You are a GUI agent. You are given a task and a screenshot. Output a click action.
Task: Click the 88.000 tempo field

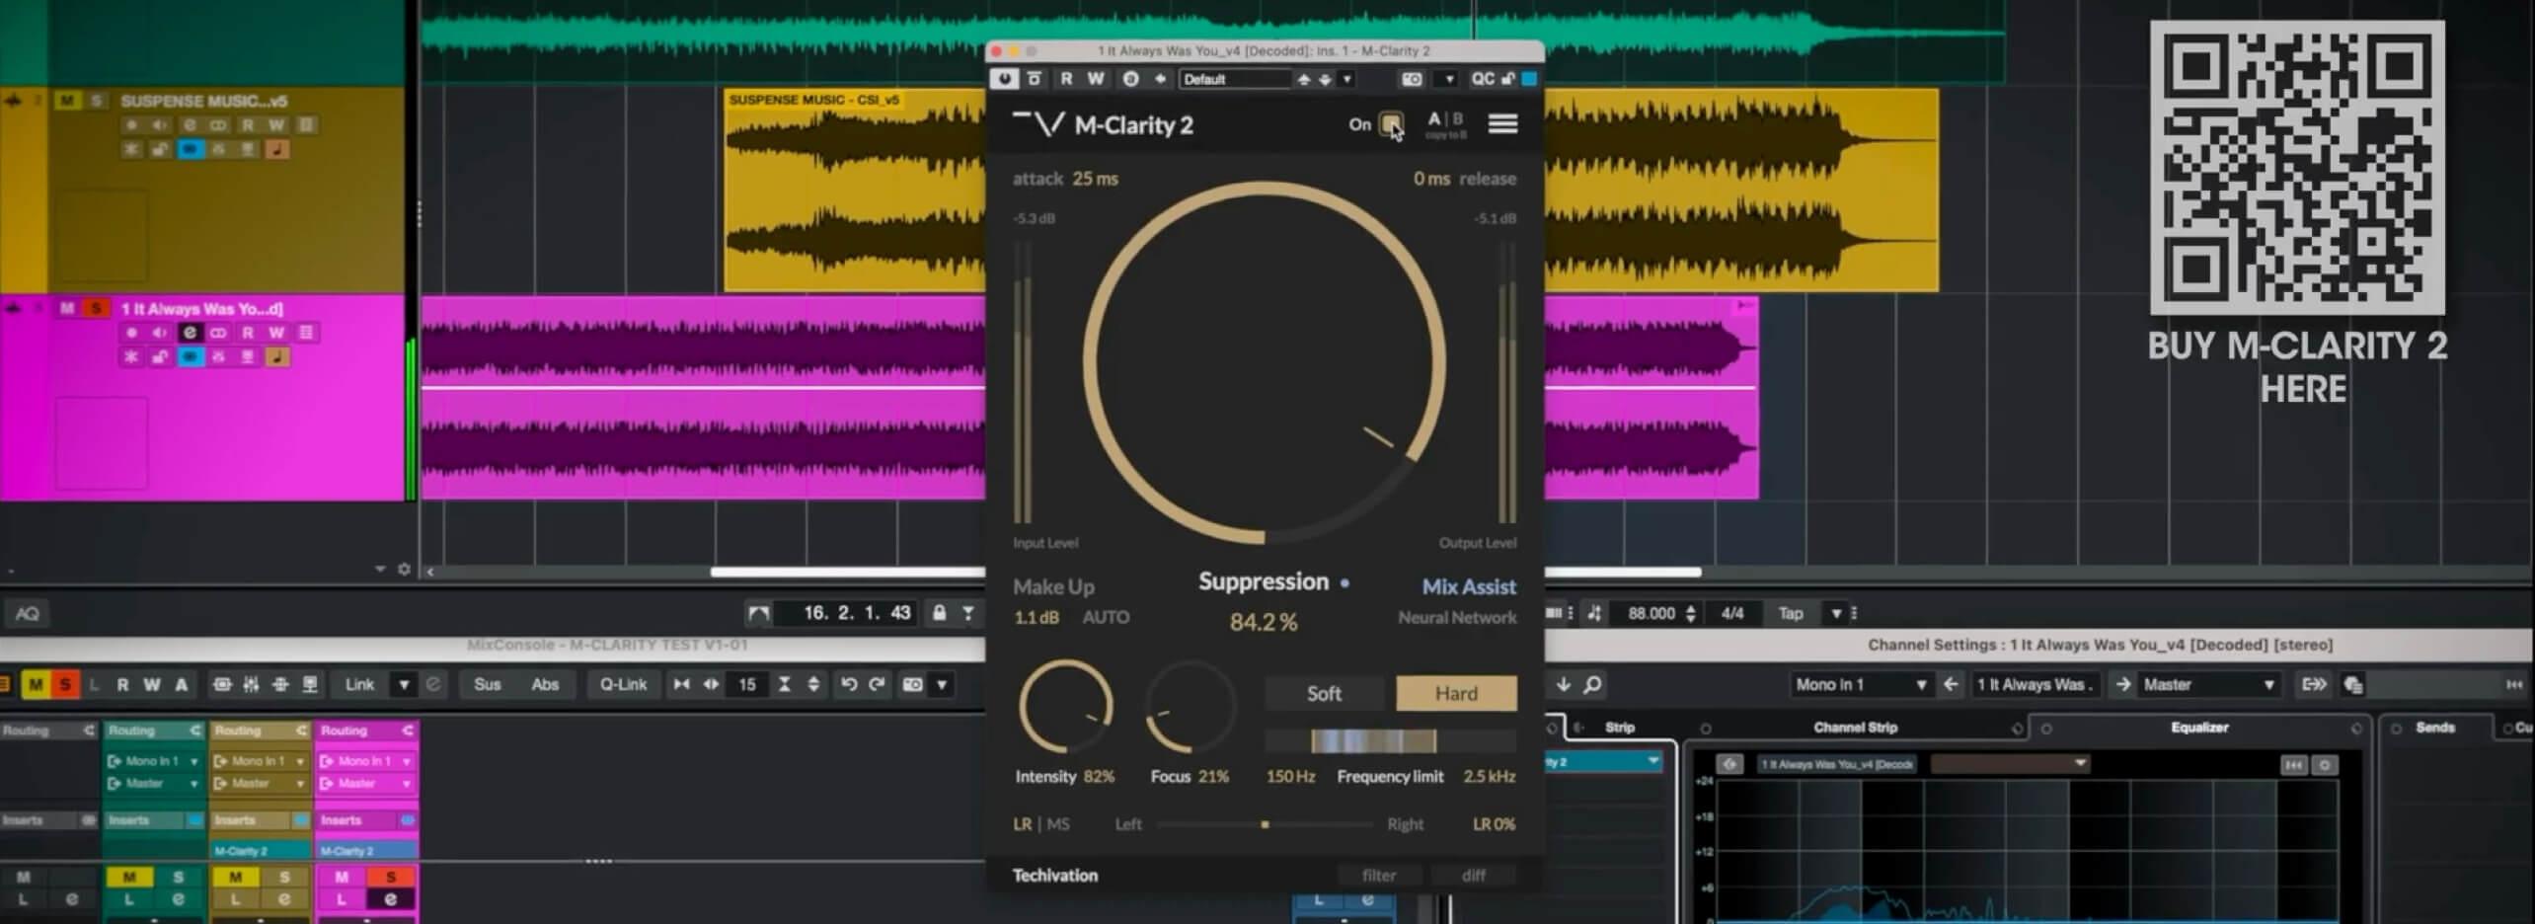tap(1652, 613)
